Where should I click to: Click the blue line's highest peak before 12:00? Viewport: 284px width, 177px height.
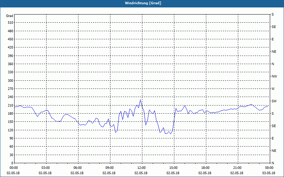click(x=140, y=100)
